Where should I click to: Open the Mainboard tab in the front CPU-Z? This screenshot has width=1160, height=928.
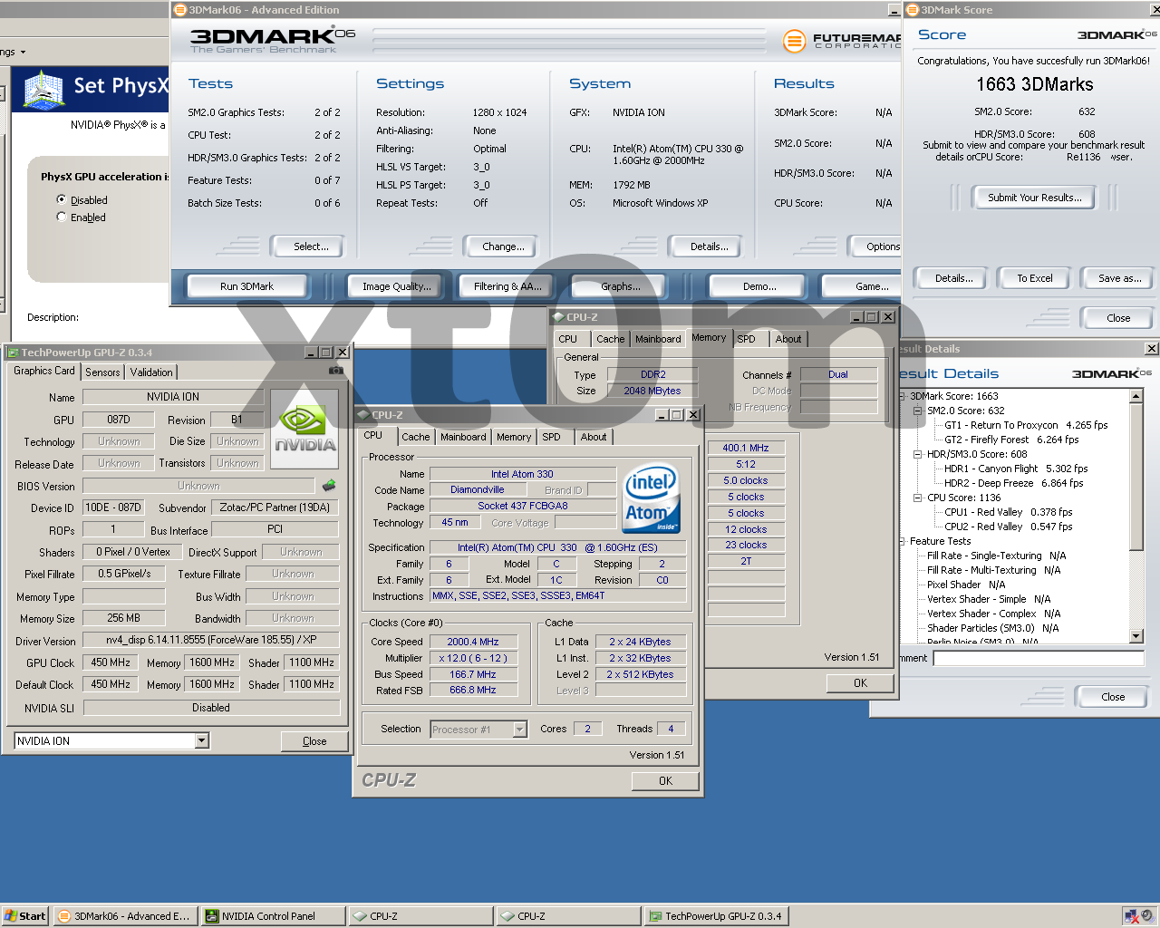pos(463,437)
